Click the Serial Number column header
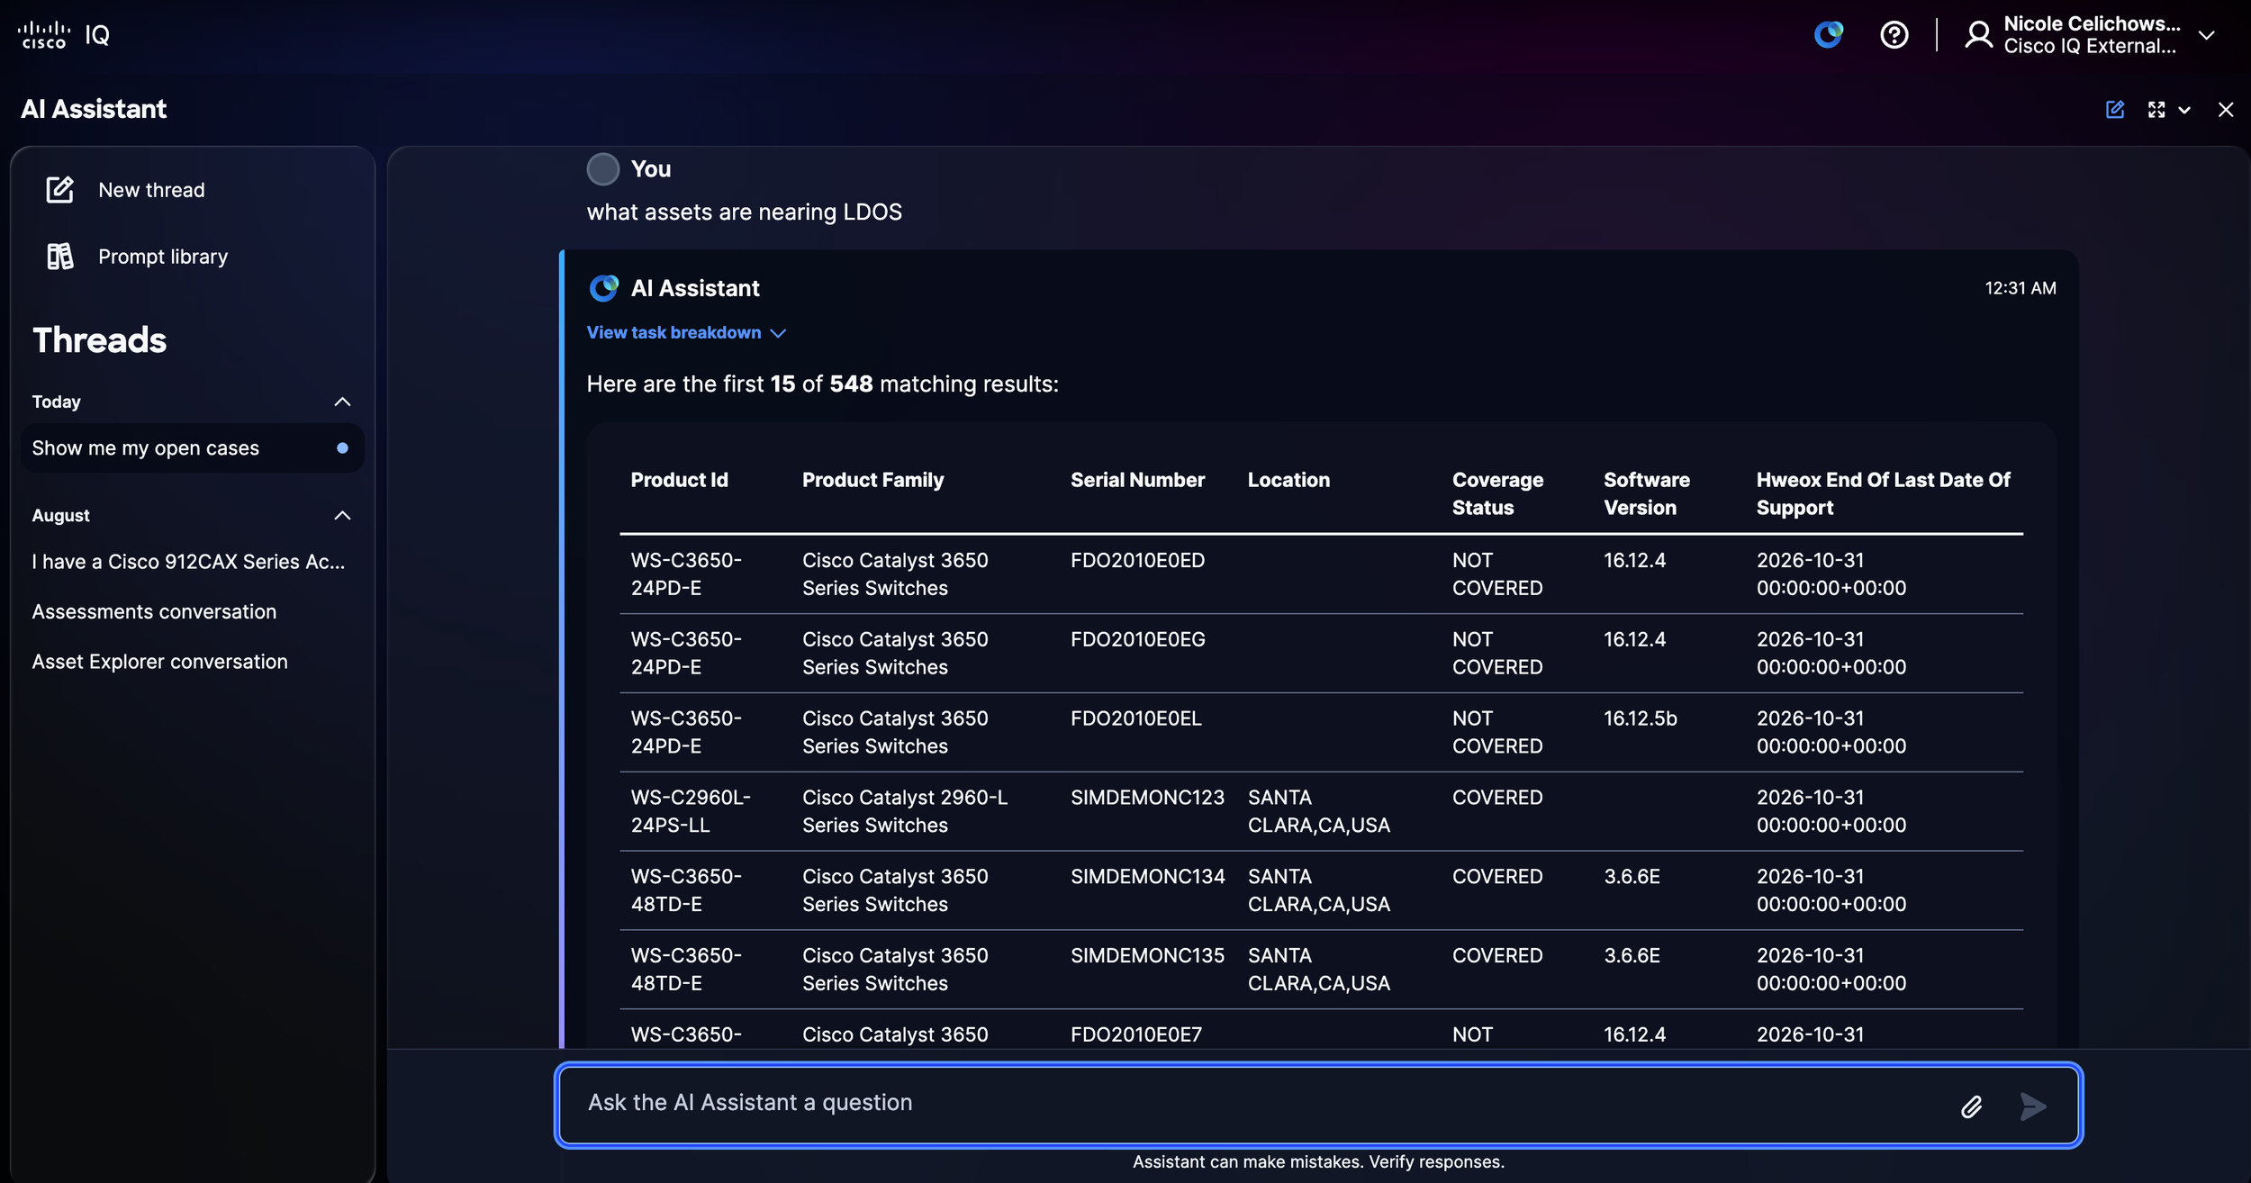 pos(1137,480)
